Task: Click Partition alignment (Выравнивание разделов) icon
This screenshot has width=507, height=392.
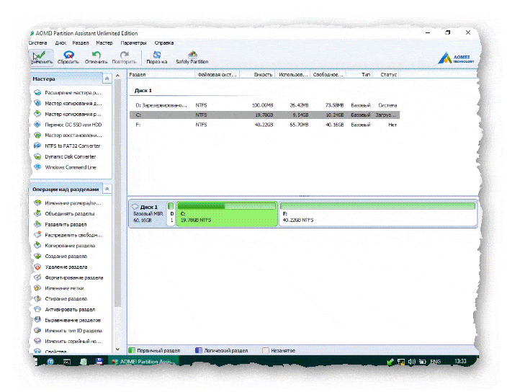Action: [37, 320]
